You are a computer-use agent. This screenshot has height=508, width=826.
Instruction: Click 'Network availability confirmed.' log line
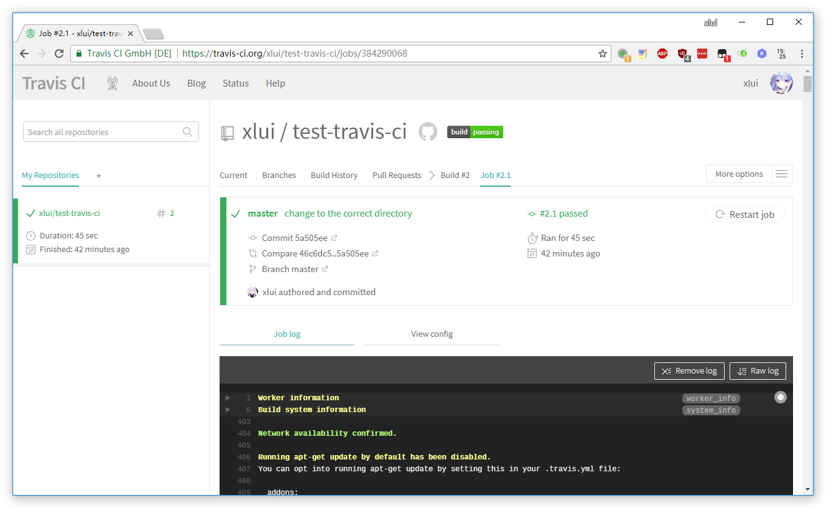tap(327, 433)
